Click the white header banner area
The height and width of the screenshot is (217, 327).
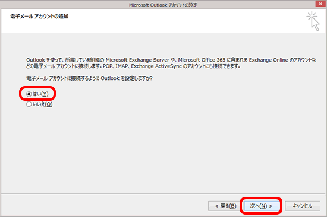[x=164, y=21]
